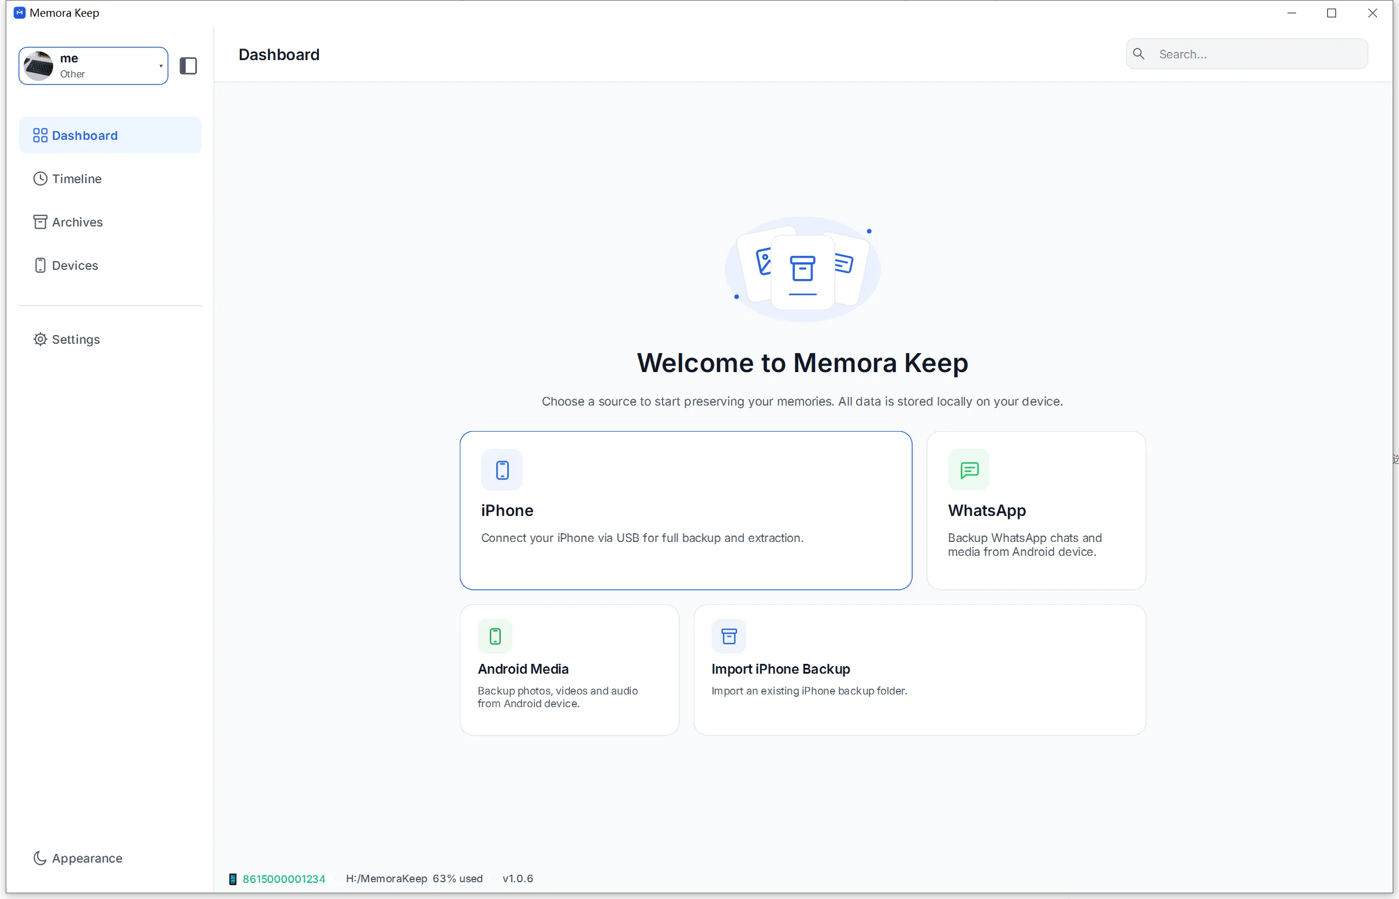Click the Settings gear icon
Viewport: 1399px width, 899px height.
[x=40, y=339]
